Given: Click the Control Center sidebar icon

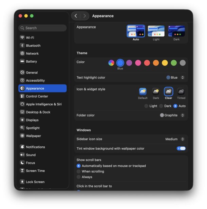Looking at the screenshot, I should click(x=22, y=96).
